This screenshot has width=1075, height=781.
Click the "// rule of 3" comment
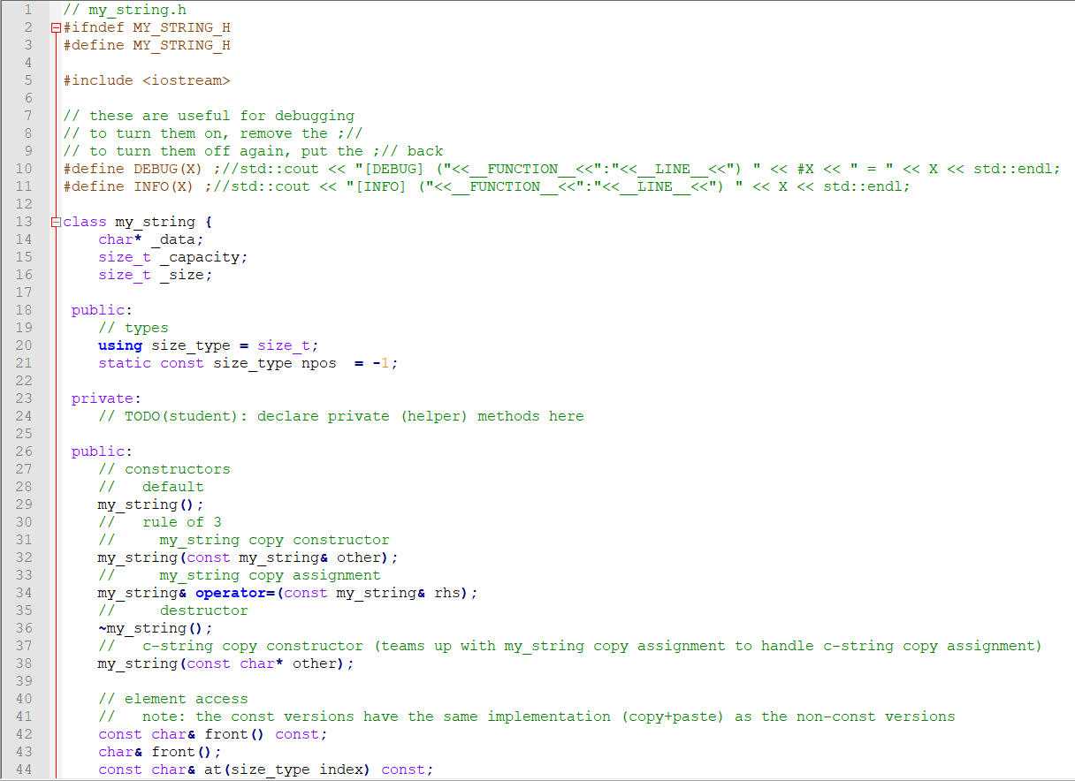click(x=160, y=522)
